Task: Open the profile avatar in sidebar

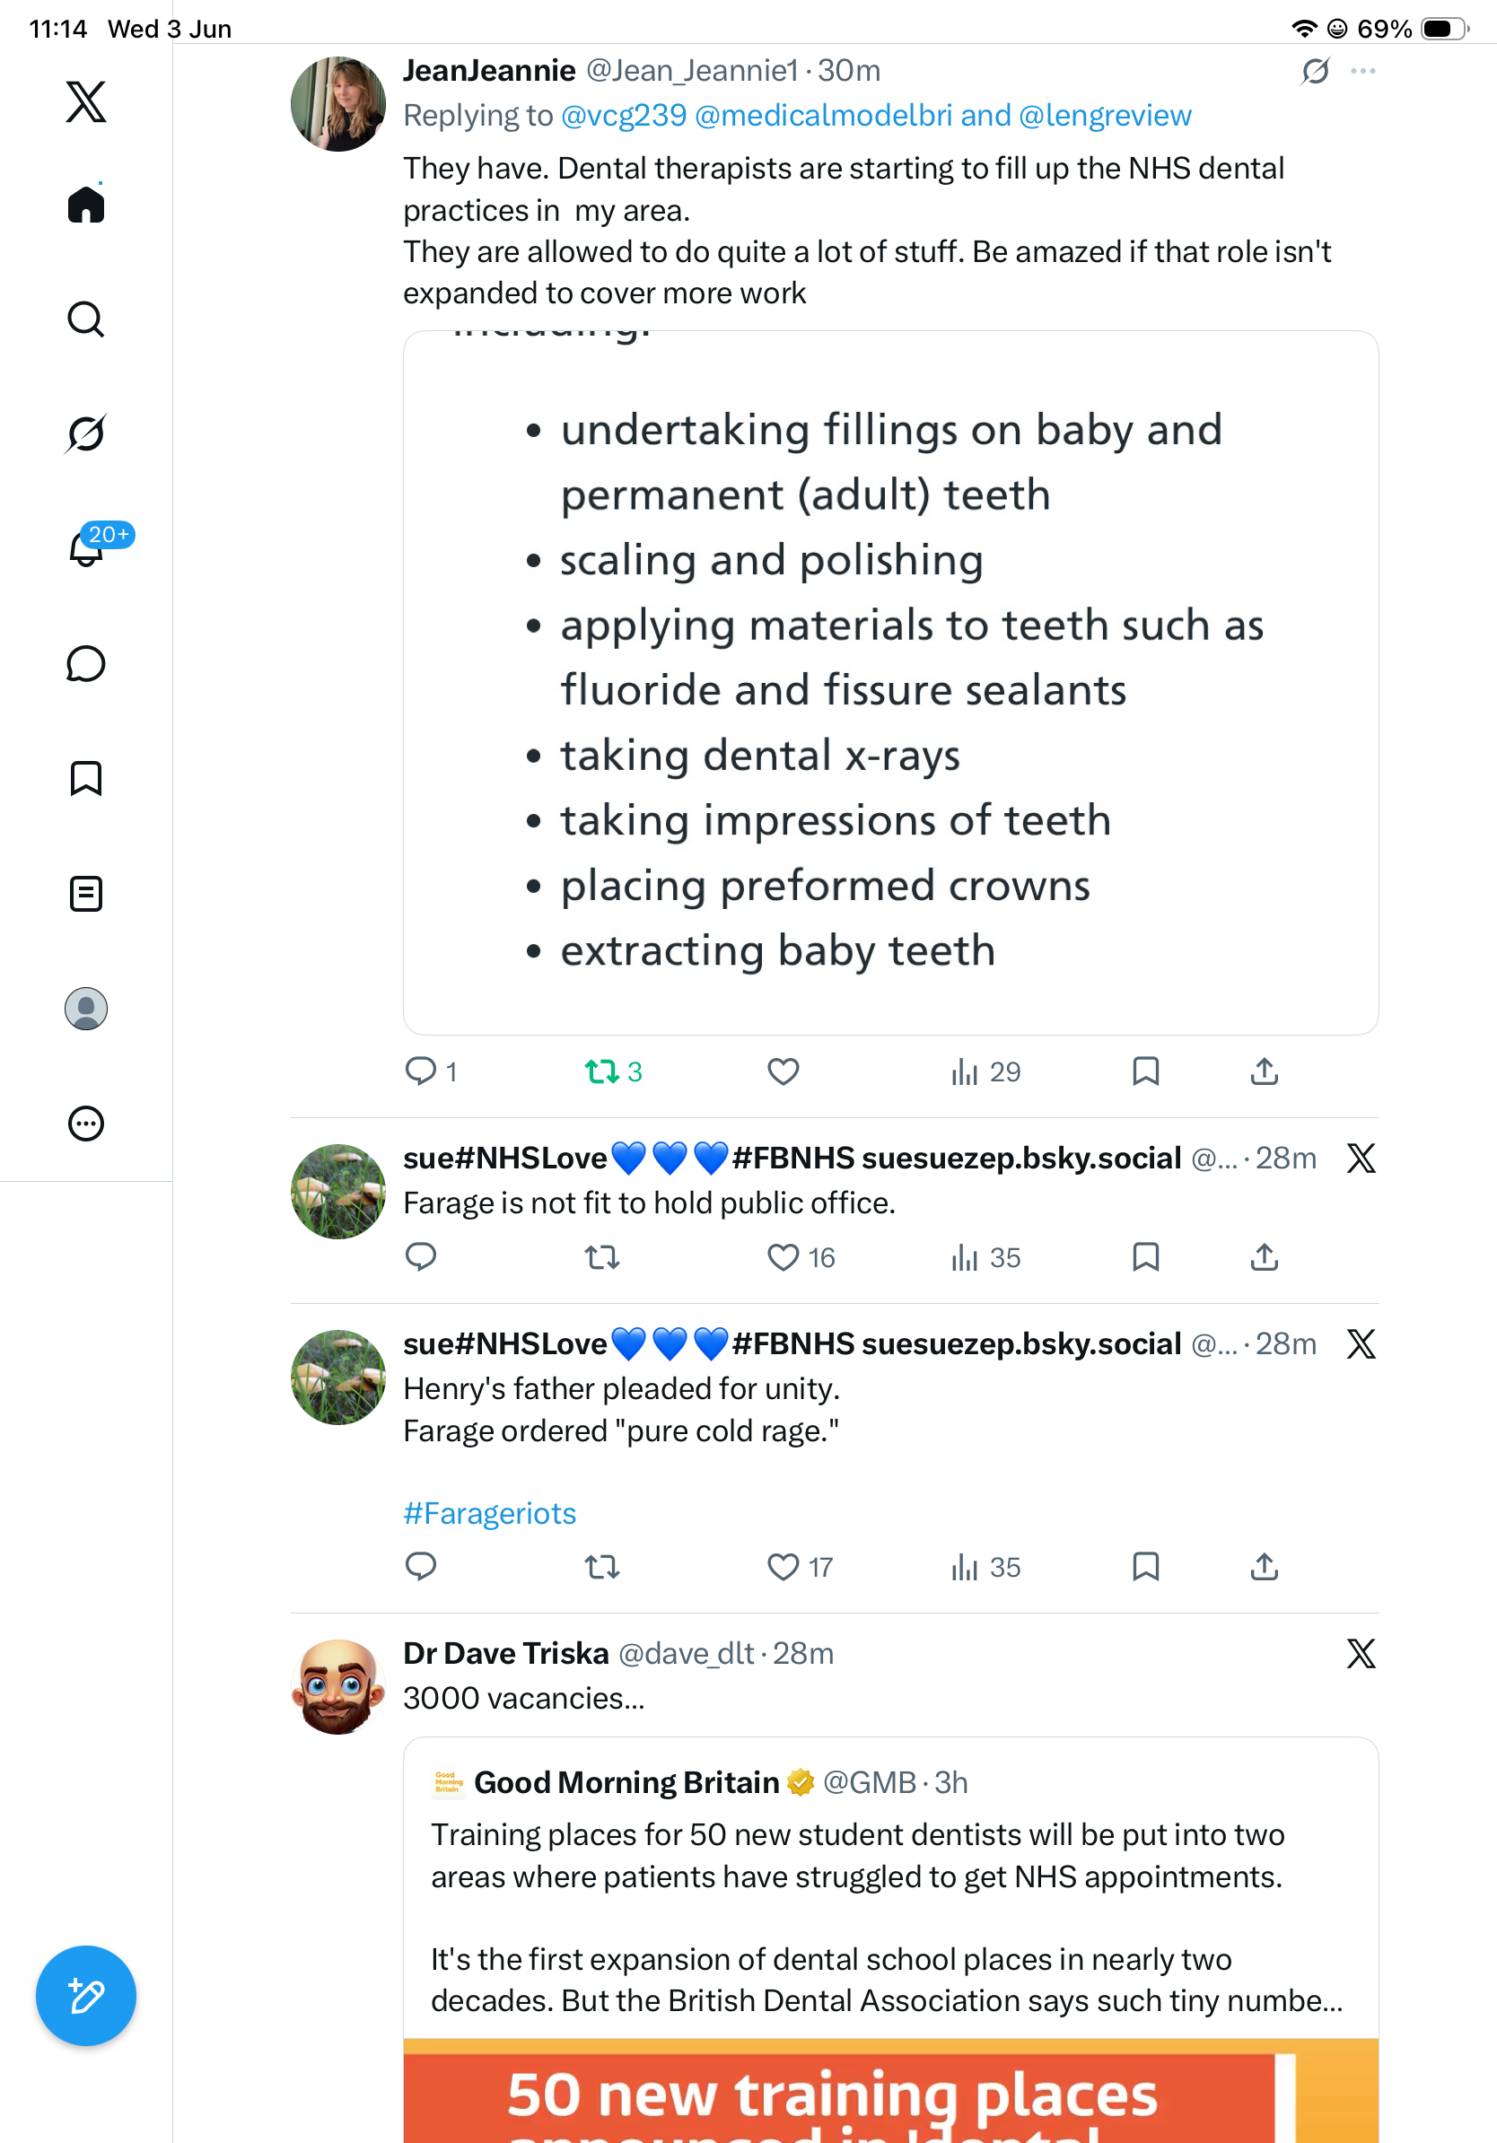Action: tap(86, 1008)
